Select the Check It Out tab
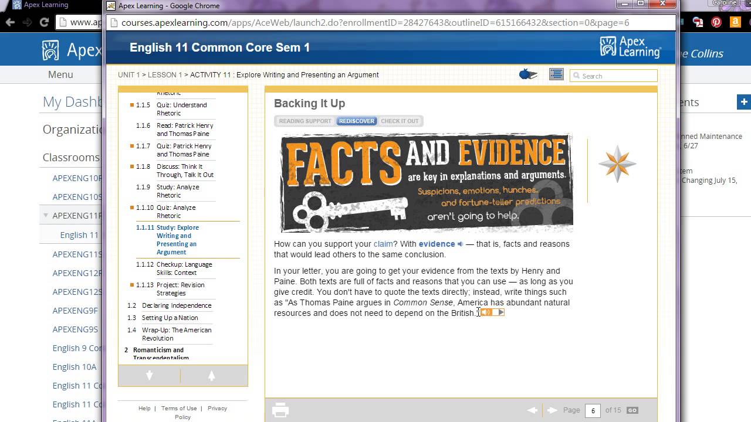The height and width of the screenshot is (422, 751). pyautogui.click(x=400, y=121)
